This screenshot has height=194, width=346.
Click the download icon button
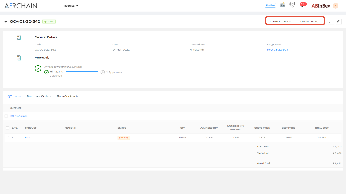331,22
